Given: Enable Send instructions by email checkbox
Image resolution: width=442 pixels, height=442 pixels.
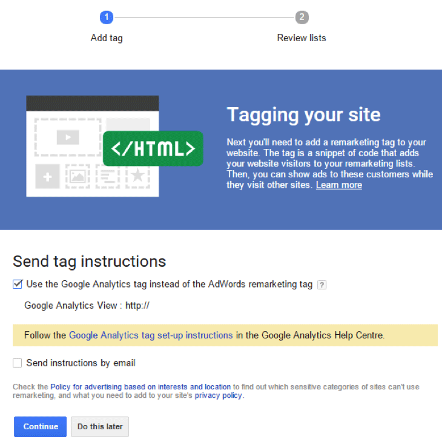Looking at the screenshot, I should point(17,363).
